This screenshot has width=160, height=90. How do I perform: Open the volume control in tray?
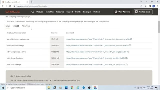click(x=141, y=88)
